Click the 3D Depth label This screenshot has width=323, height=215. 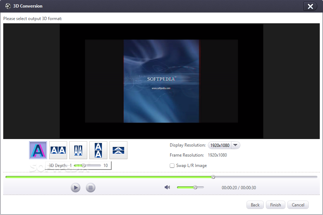(x=58, y=166)
